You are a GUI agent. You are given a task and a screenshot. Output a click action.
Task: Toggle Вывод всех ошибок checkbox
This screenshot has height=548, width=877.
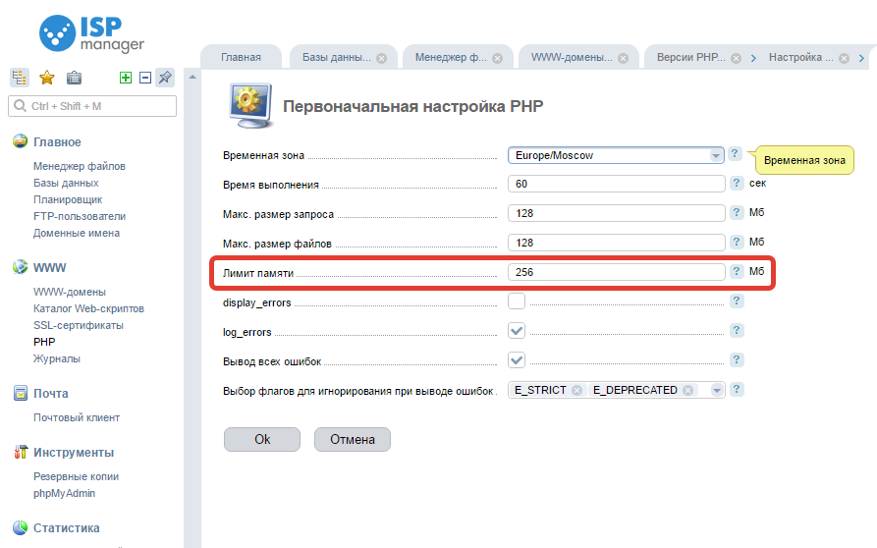pos(517,360)
